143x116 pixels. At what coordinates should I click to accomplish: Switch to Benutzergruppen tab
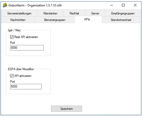click(55, 20)
